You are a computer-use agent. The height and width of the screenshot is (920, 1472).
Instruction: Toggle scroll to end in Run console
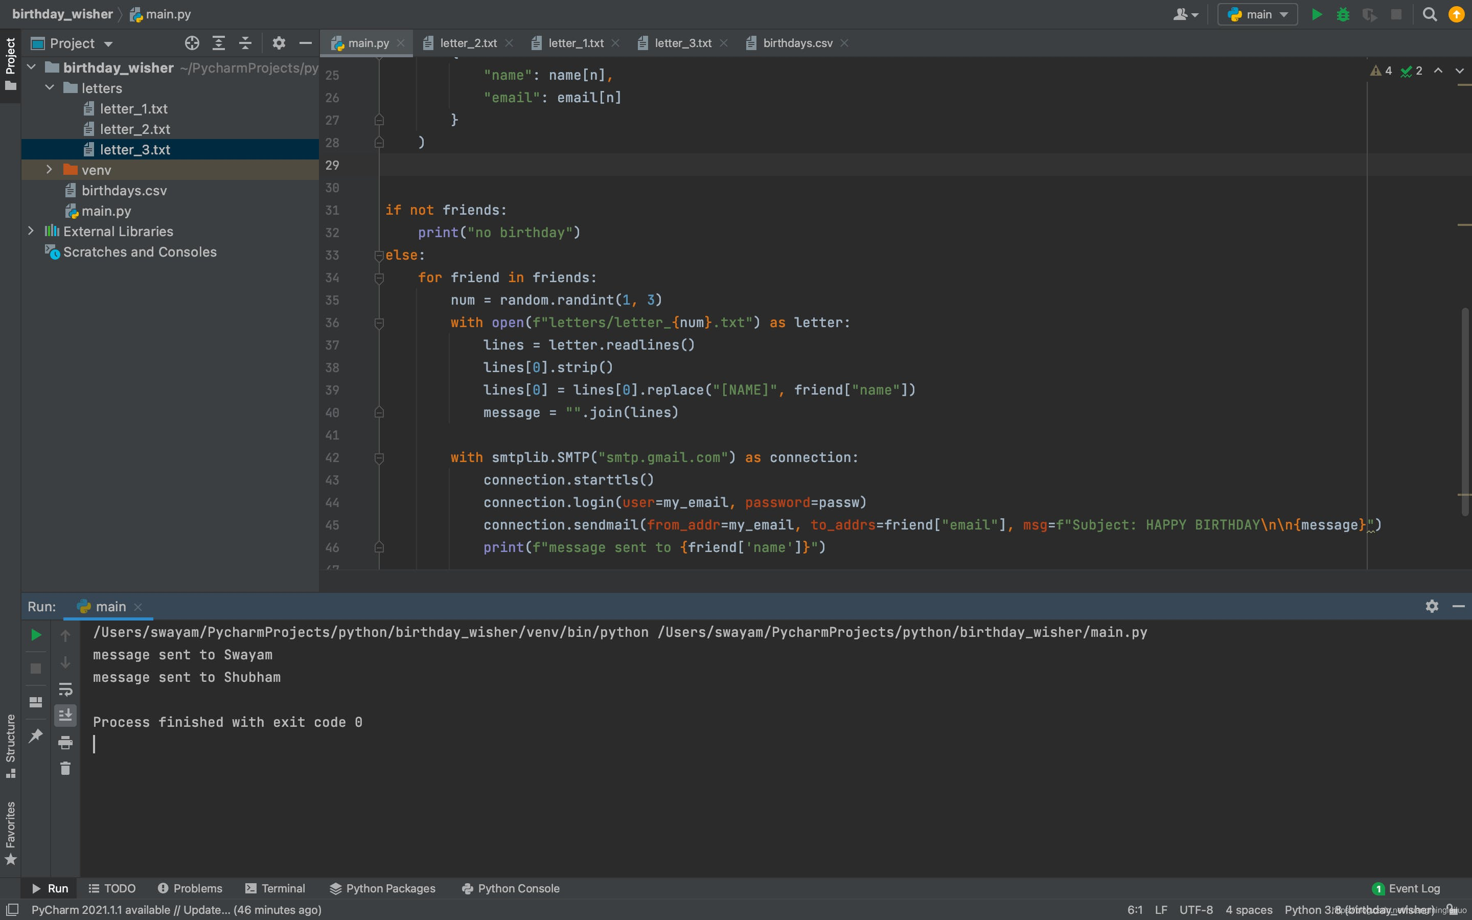pos(65,716)
